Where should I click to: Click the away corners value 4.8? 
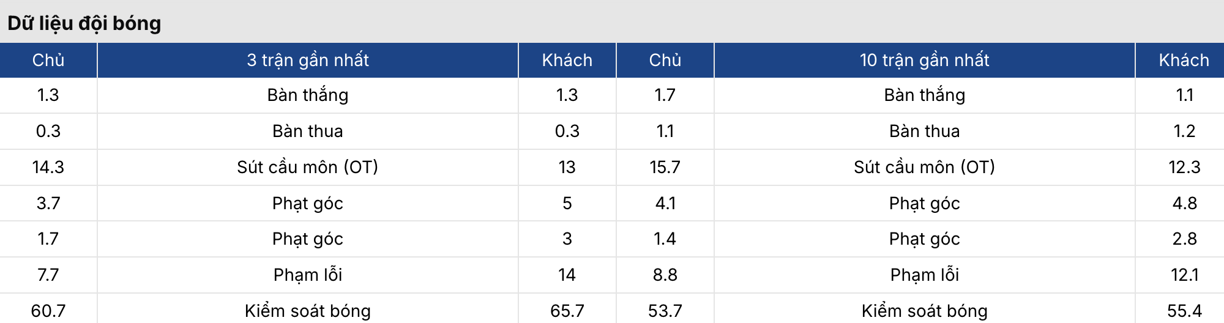tap(1184, 203)
